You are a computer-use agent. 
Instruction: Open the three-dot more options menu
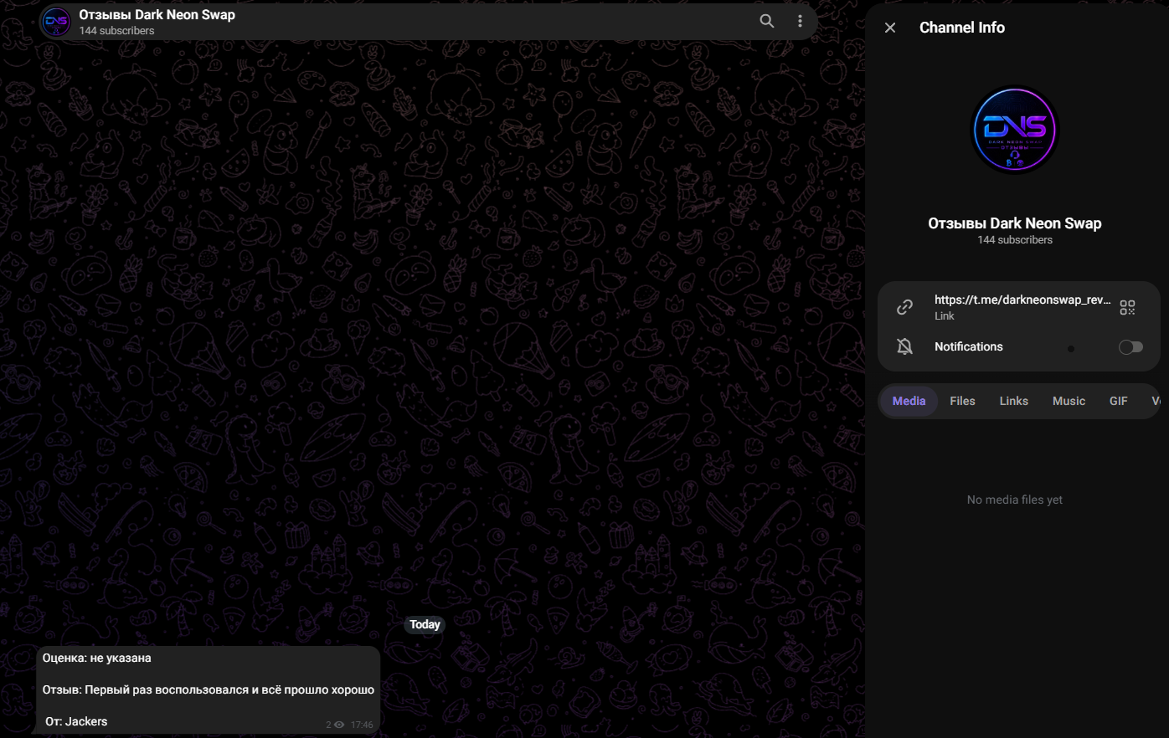coord(800,21)
